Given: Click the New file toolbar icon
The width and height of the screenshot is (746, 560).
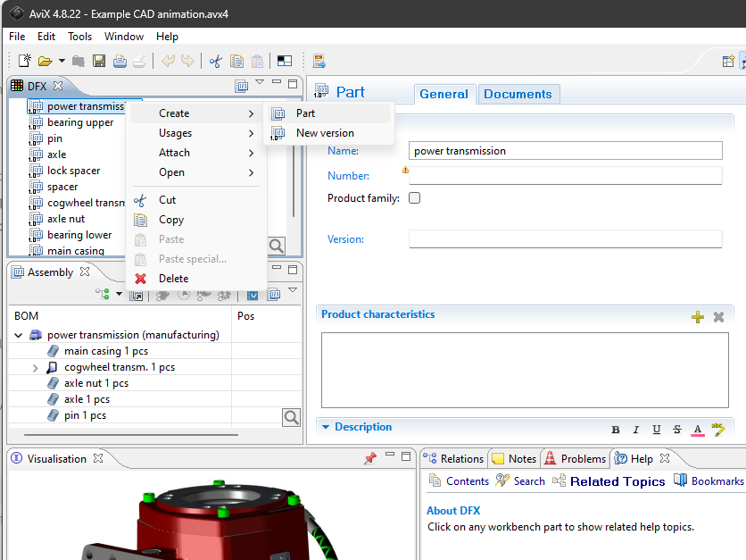Looking at the screenshot, I should click(25, 61).
